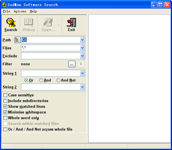Click the Open hourglass toolbar icon

[48, 22]
